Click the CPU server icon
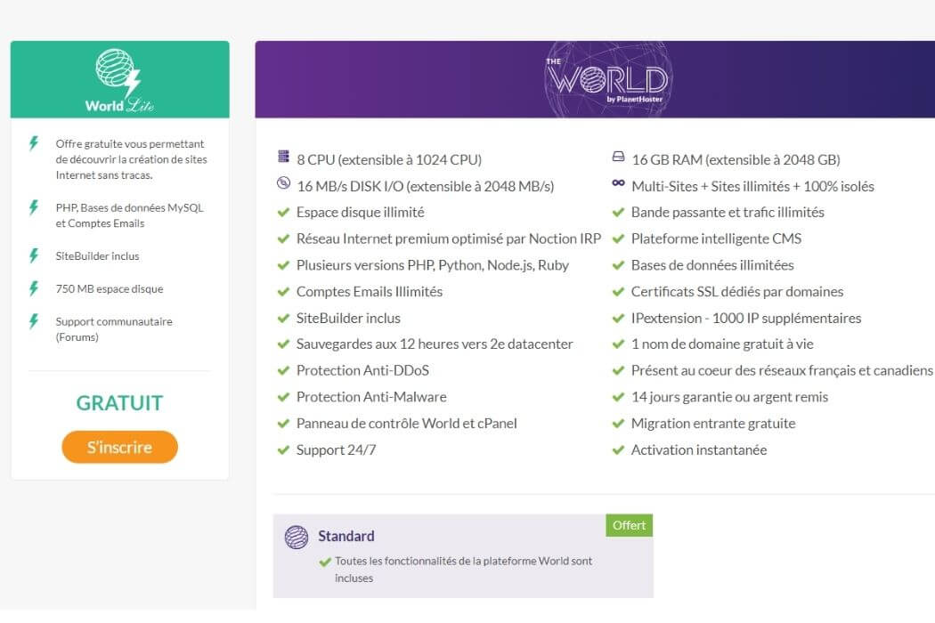 point(283,157)
